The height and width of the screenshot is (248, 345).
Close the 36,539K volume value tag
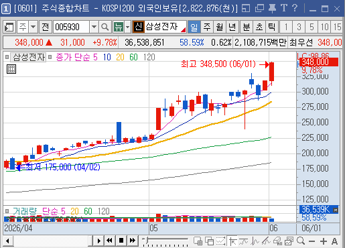tap(336, 210)
